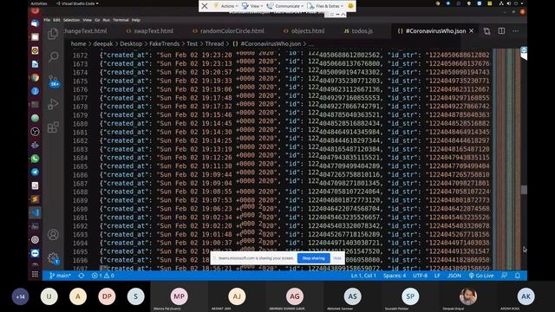Click Thread in the breadcrumb path
Screen dimensions: 555x312
click(x=214, y=44)
